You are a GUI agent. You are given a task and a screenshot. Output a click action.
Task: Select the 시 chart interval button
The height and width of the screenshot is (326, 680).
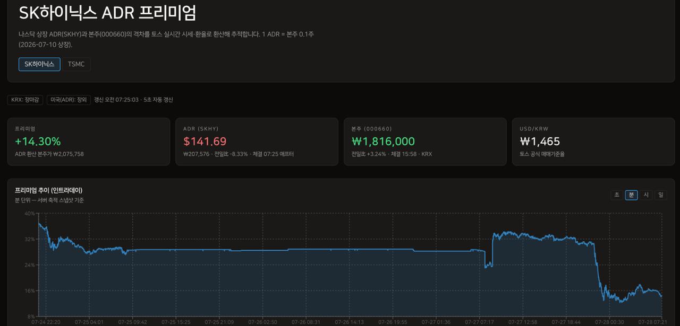(x=646, y=195)
